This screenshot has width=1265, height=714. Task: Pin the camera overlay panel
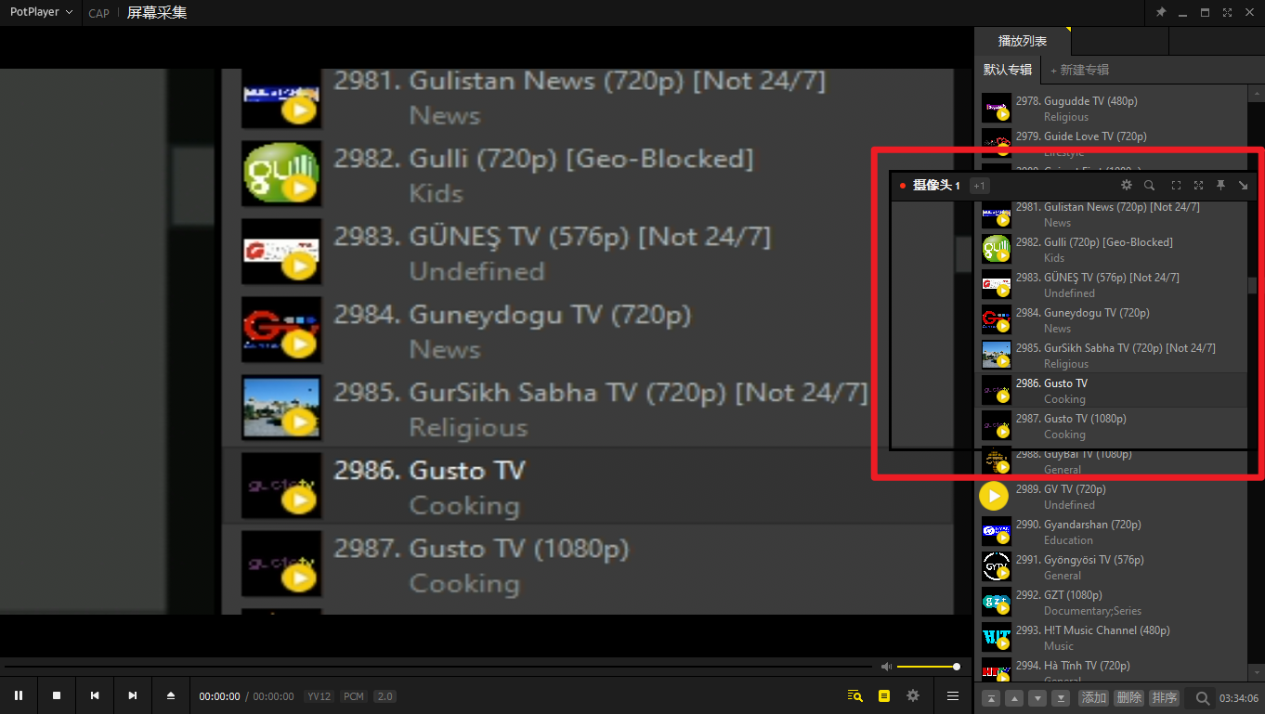1221,186
